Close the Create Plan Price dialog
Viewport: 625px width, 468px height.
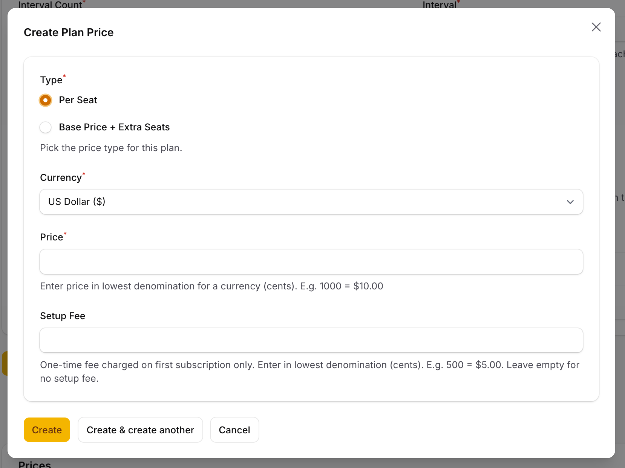tap(596, 27)
